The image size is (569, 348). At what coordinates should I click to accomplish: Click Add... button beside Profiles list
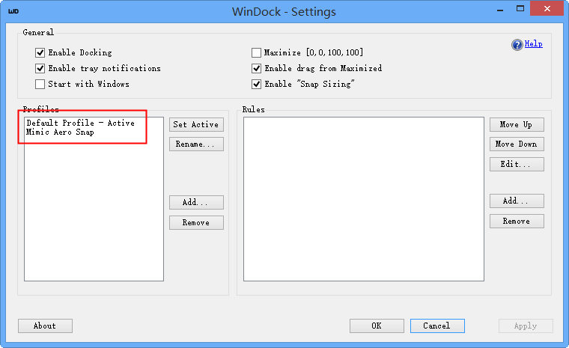click(x=196, y=203)
